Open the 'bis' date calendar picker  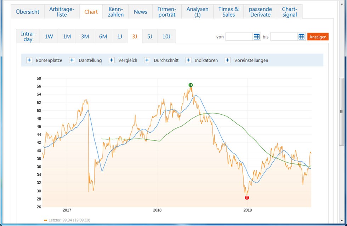pos(301,37)
